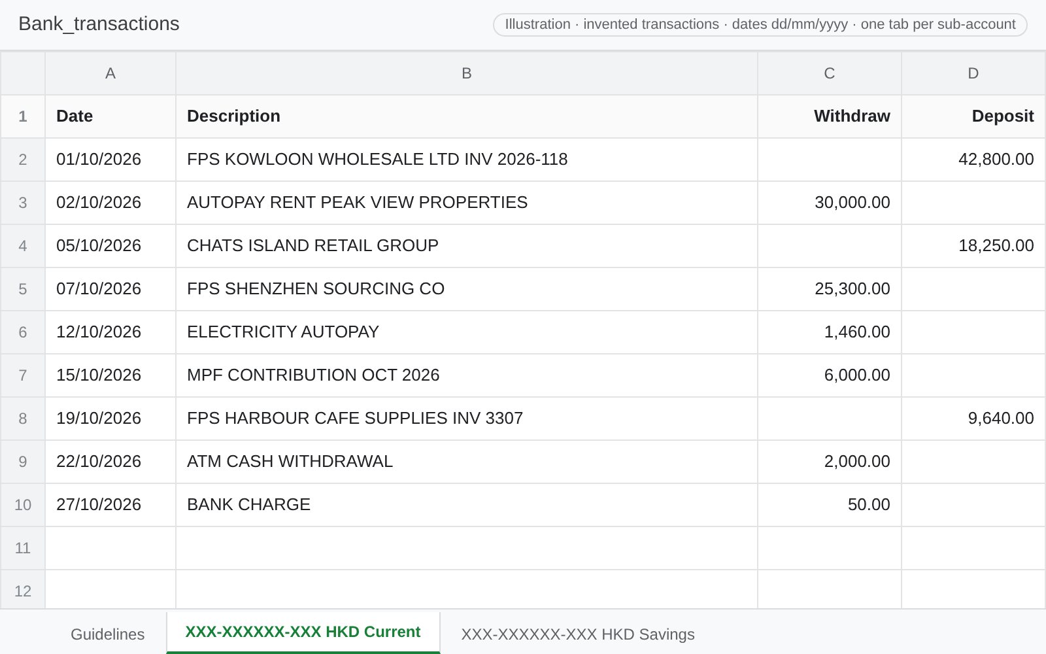Select row 11 header
The width and height of the screenshot is (1046, 654).
(x=23, y=548)
